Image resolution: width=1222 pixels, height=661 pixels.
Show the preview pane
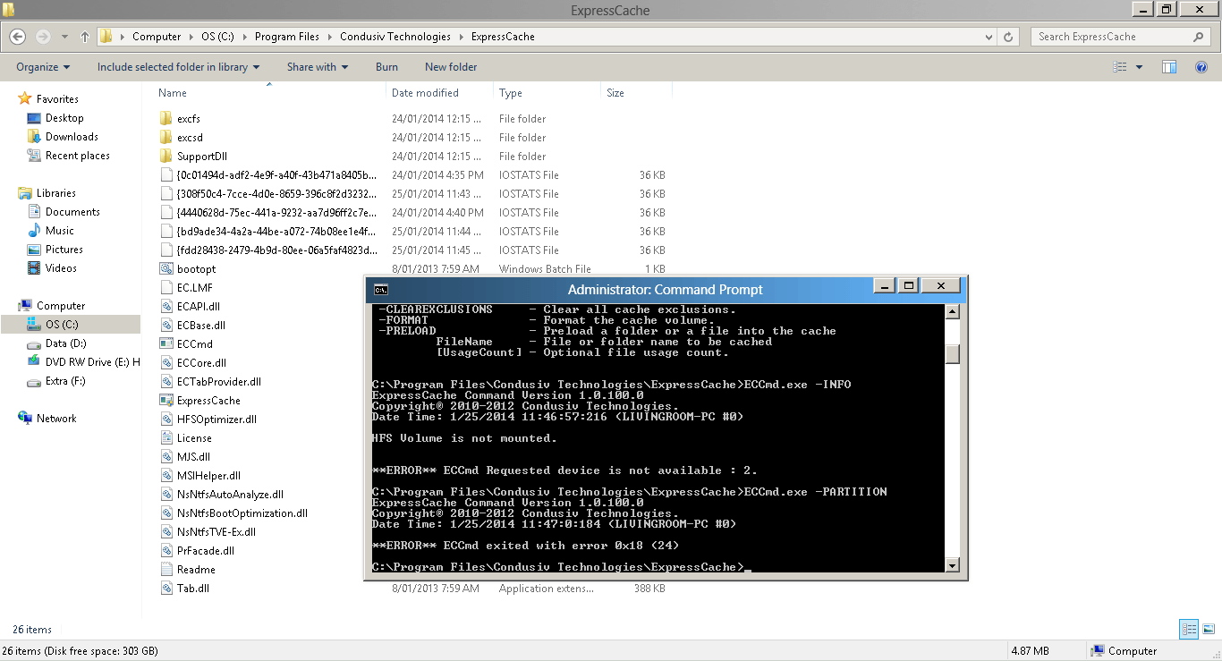[1168, 67]
